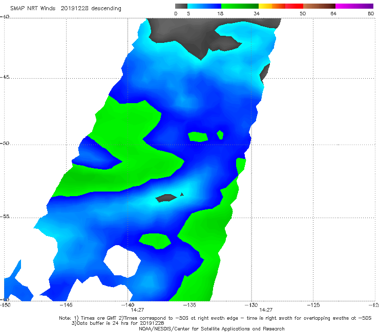The image size is (379, 332).
Task: Click the yellow-orange segment after 34
Action: (x=271, y=6)
